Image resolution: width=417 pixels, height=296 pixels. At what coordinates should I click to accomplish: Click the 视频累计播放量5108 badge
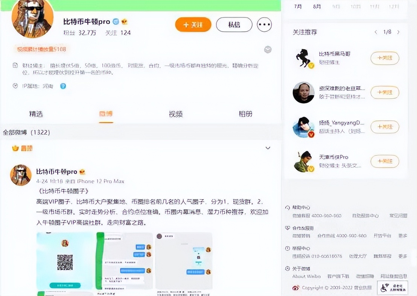[x=41, y=49]
